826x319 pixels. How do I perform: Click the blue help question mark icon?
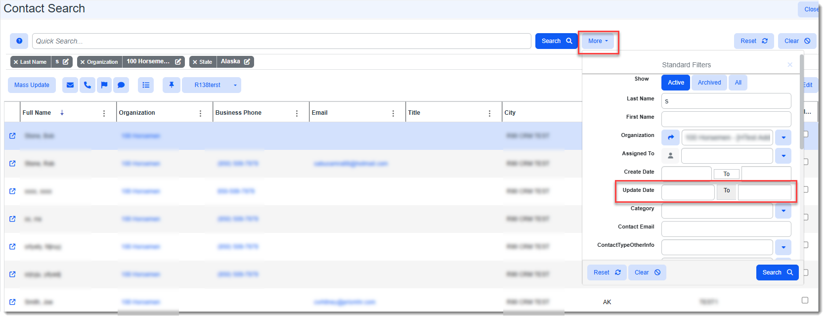coord(19,41)
